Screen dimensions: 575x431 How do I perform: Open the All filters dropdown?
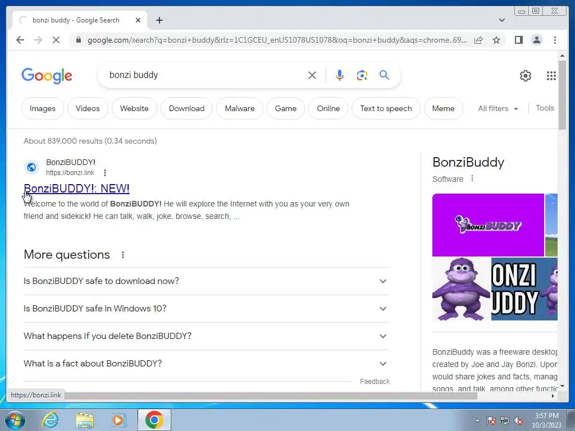click(x=498, y=108)
